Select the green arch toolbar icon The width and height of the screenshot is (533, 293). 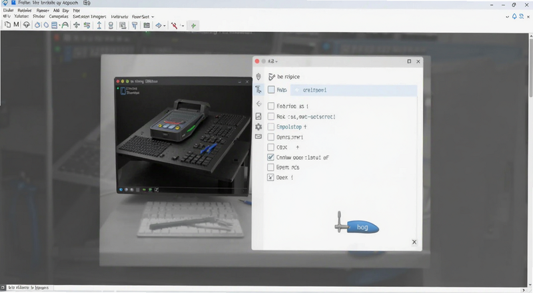[65, 25]
